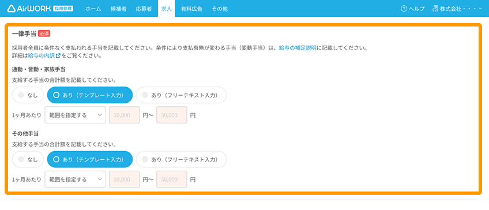489x210 pixels.
Task: Choose あり（テンプレート入力）for その他手当
Action: pyautogui.click(x=90, y=159)
